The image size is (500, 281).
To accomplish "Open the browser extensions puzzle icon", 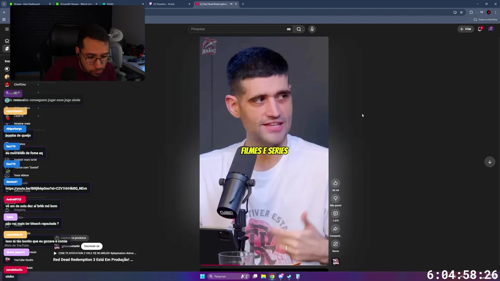I will (x=471, y=12).
